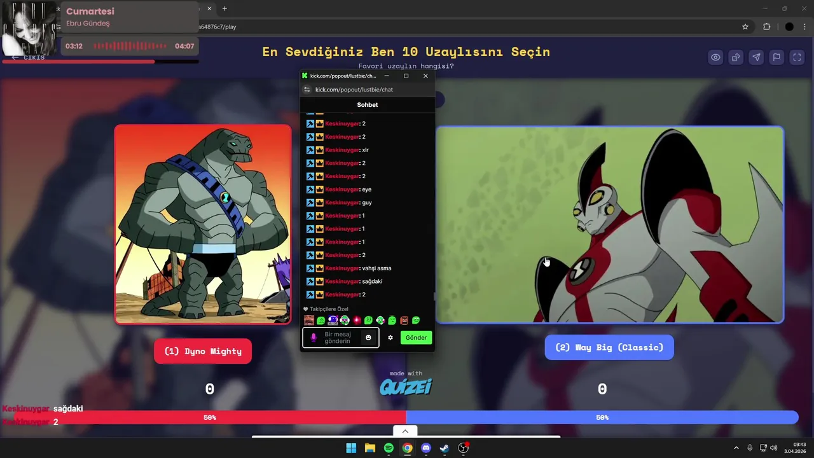Screen dimensions: 814x458
Task: Toggle fullscreen with the corner-brackets icon
Action: [x=797, y=57]
